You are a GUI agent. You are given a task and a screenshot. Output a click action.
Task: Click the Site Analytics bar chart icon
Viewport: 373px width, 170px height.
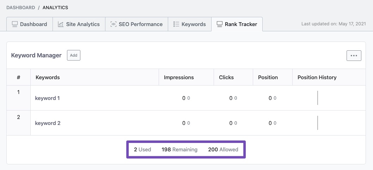click(x=61, y=24)
